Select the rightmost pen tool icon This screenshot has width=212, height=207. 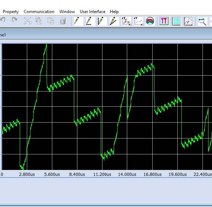coord(114,21)
